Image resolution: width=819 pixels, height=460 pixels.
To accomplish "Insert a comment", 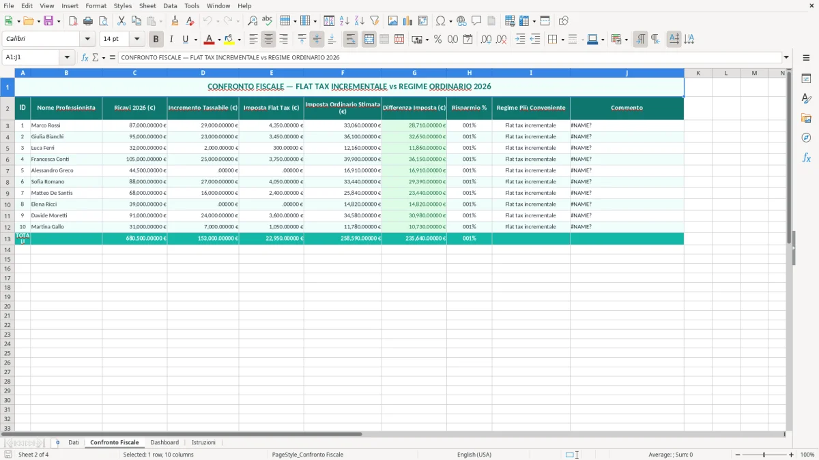I will pyautogui.click(x=477, y=21).
